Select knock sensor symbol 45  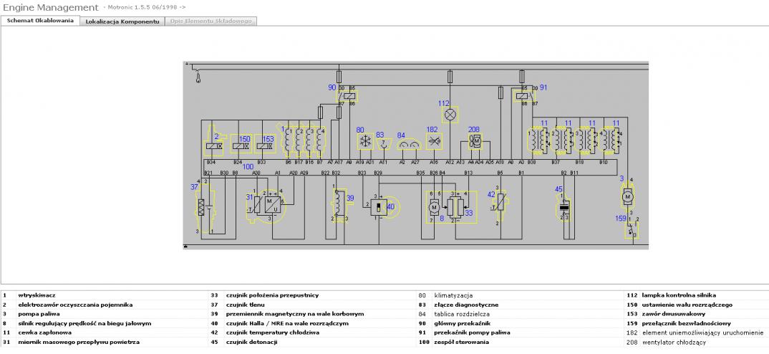click(x=564, y=208)
